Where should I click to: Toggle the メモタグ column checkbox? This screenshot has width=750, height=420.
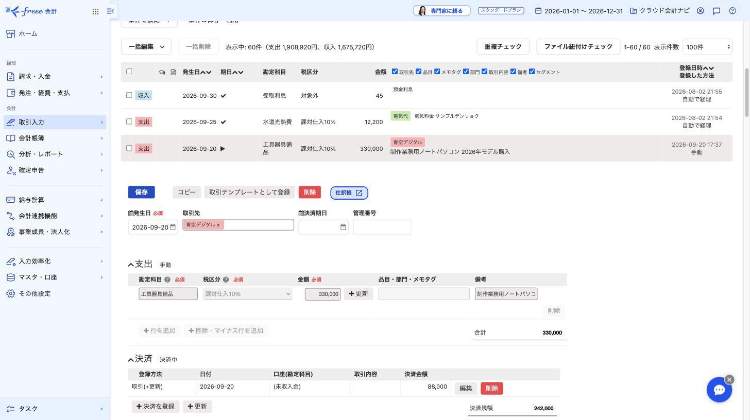437,72
